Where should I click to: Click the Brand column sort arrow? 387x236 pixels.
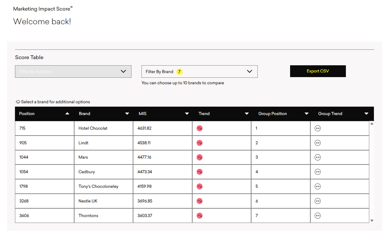(127, 113)
